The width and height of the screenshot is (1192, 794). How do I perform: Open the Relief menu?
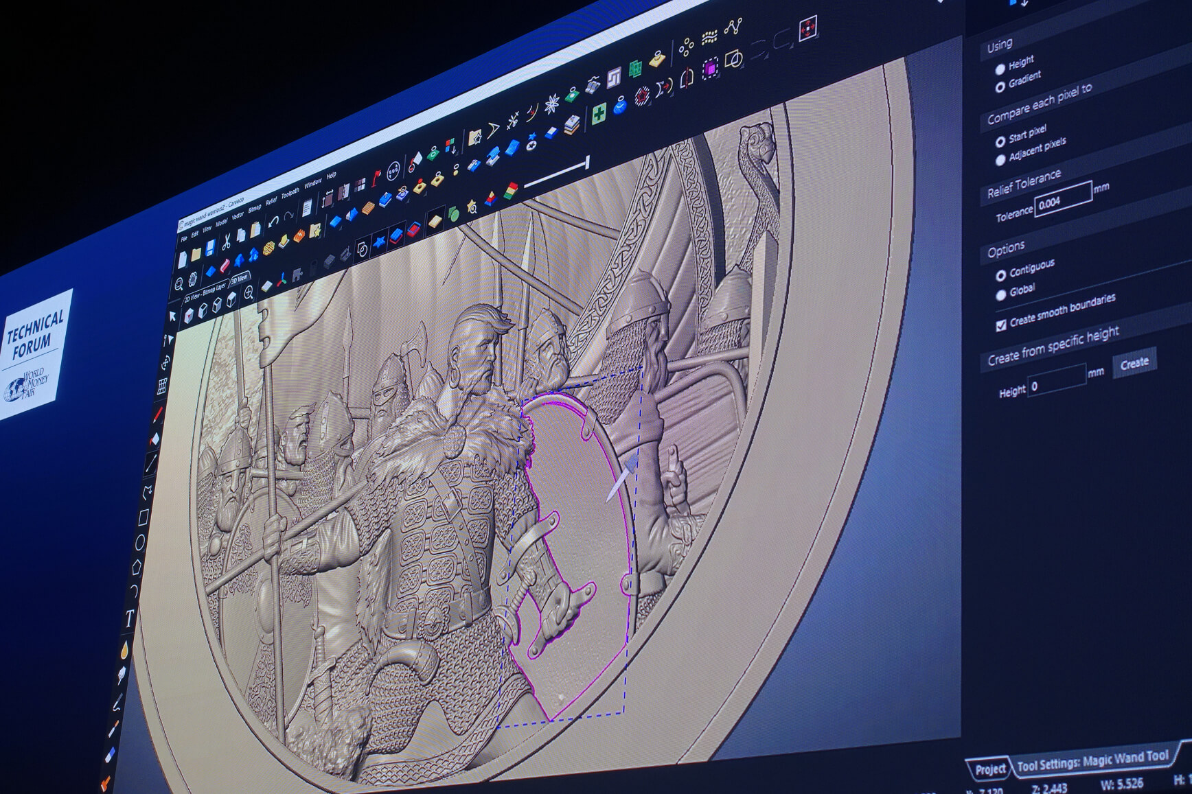tap(271, 200)
